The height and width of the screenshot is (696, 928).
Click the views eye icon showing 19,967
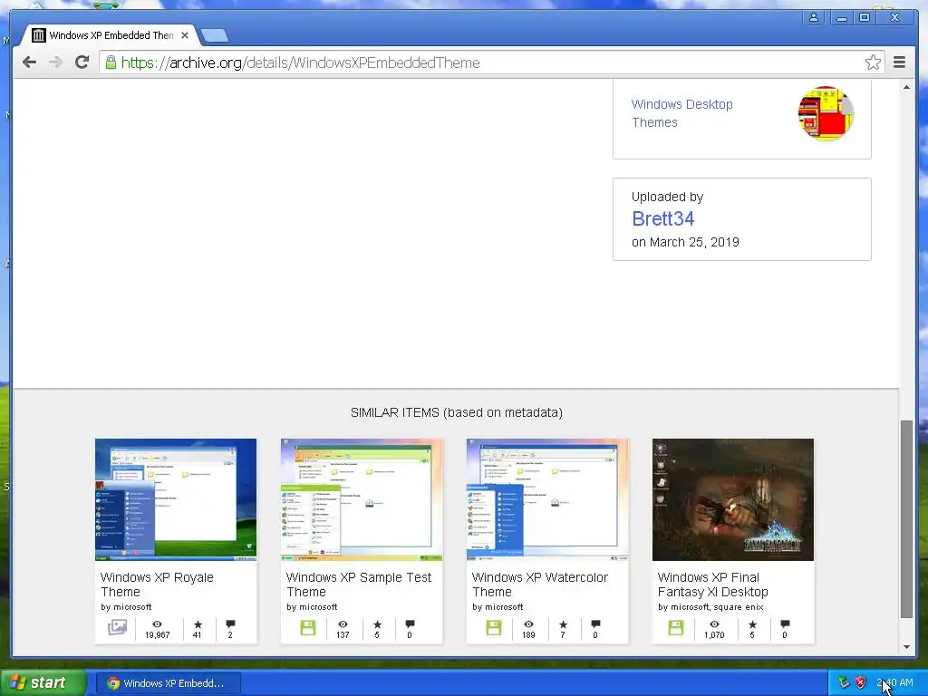click(x=157, y=624)
